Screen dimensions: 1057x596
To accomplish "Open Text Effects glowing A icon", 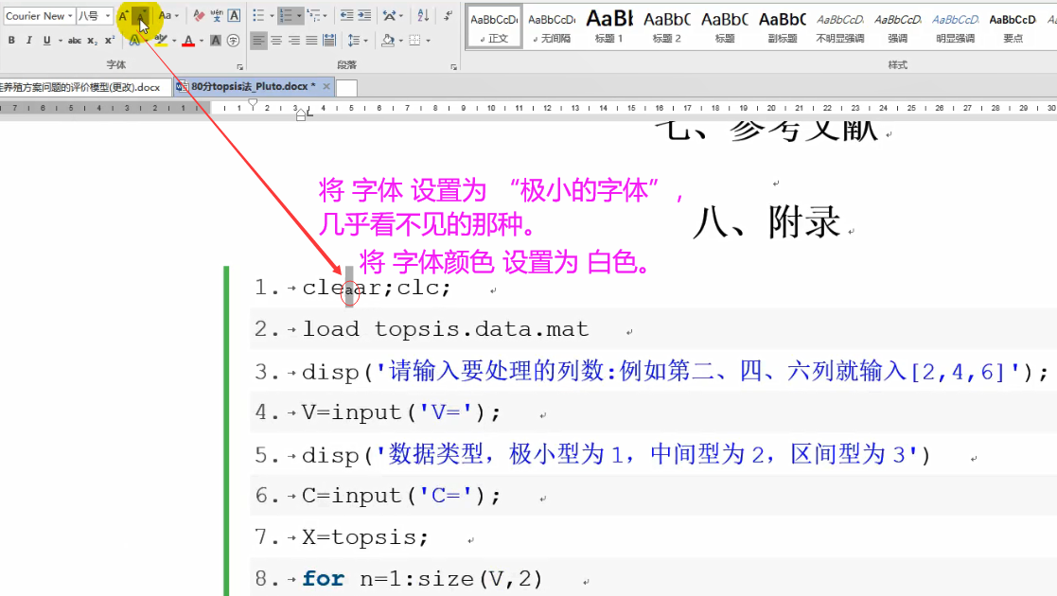I will click(134, 41).
